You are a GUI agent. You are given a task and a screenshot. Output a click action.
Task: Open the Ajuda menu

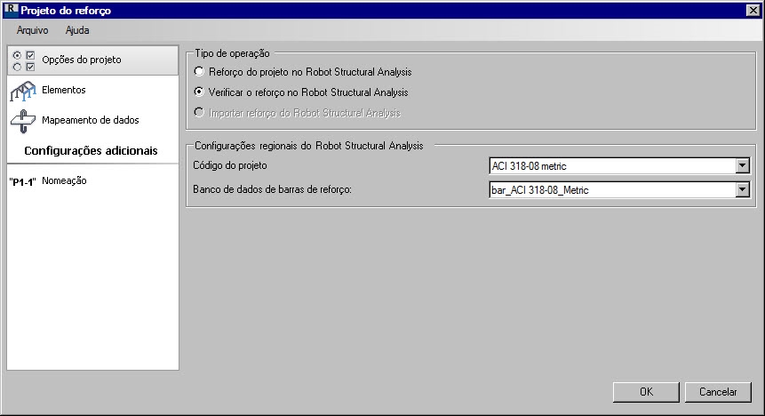point(77,30)
